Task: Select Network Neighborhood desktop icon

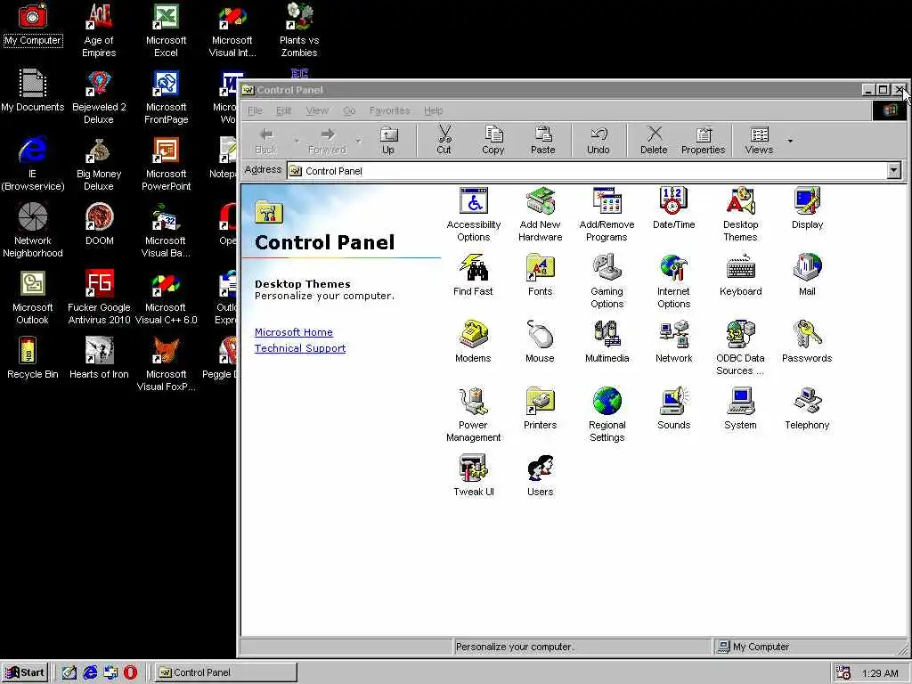Action: [x=33, y=231]
